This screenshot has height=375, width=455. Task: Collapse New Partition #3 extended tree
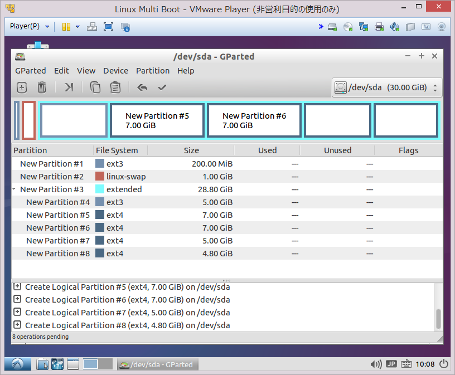[x=13, y=189]
